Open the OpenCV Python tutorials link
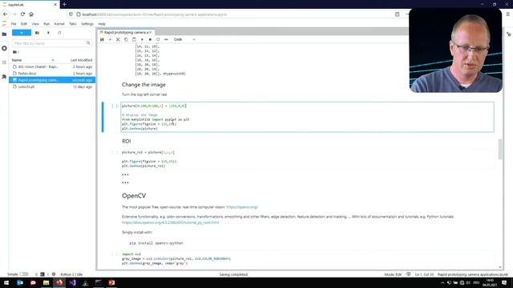513x288 pixels. point(171,222)
